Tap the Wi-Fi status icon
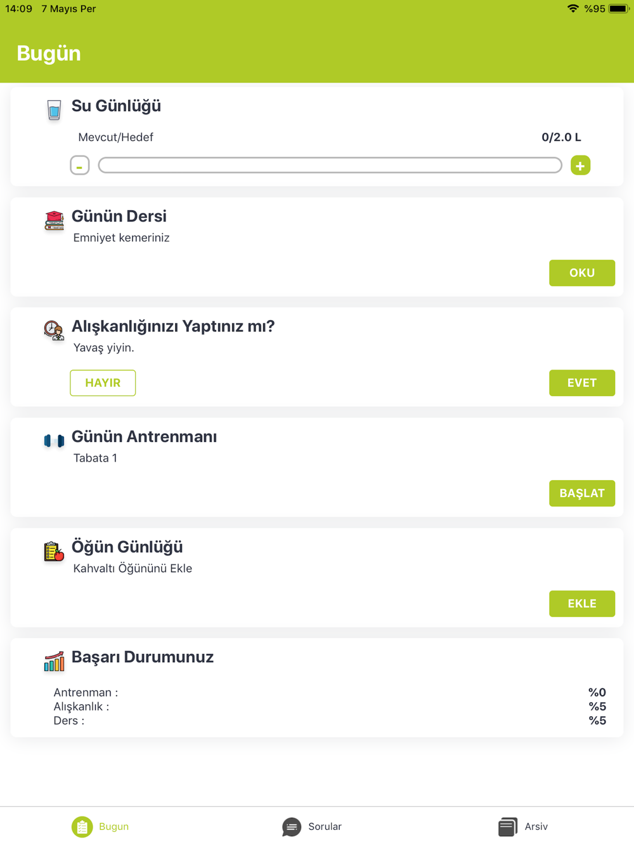This screenshot has width=634, height=847. point(573,9)
